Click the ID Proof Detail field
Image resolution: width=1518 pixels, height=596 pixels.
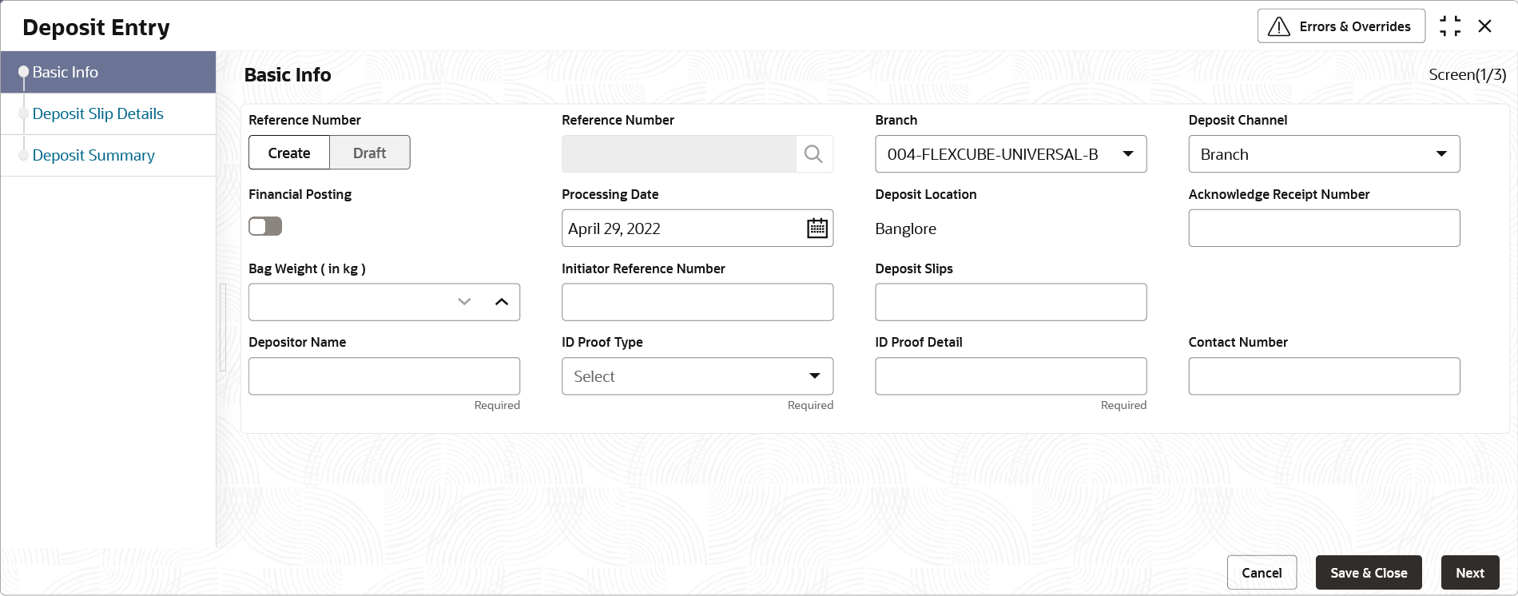[1011, 376]
